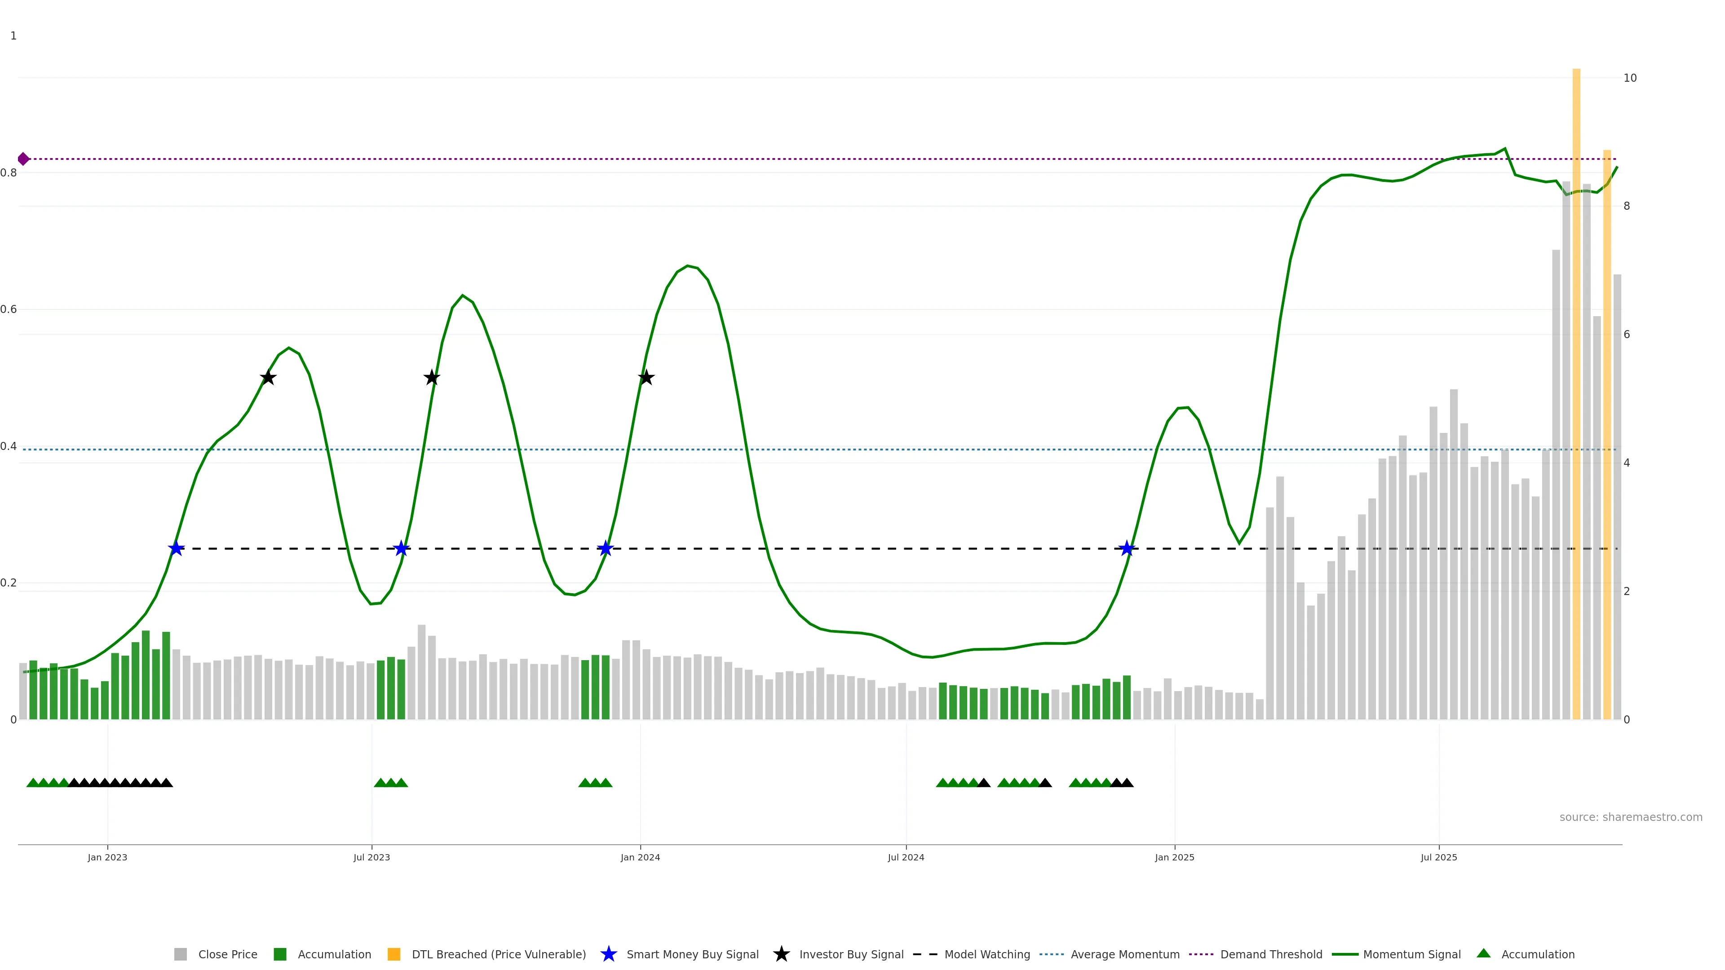Image resolution: width=1725 pixels, height=970 pixels.
Task: Click the blue star near December 2024
Action: (1127, 549)
